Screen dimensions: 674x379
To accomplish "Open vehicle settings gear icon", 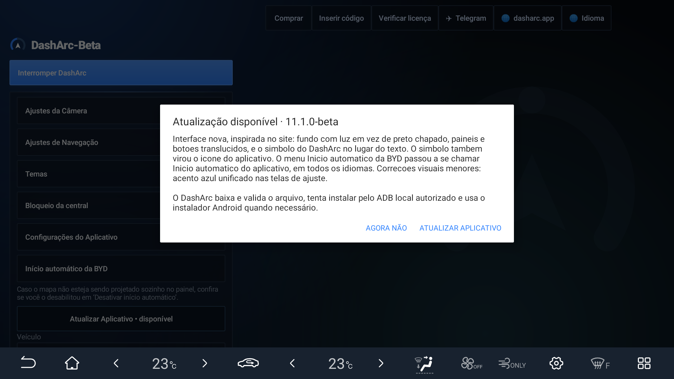I will 556,363.
